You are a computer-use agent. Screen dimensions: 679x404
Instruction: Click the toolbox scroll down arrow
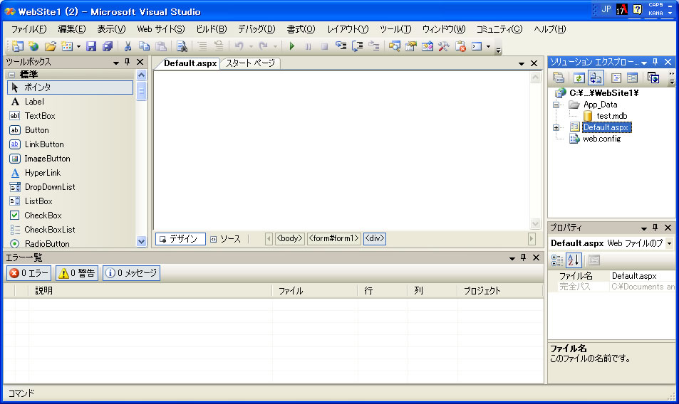pyautogui.click(x=141, y=242)
